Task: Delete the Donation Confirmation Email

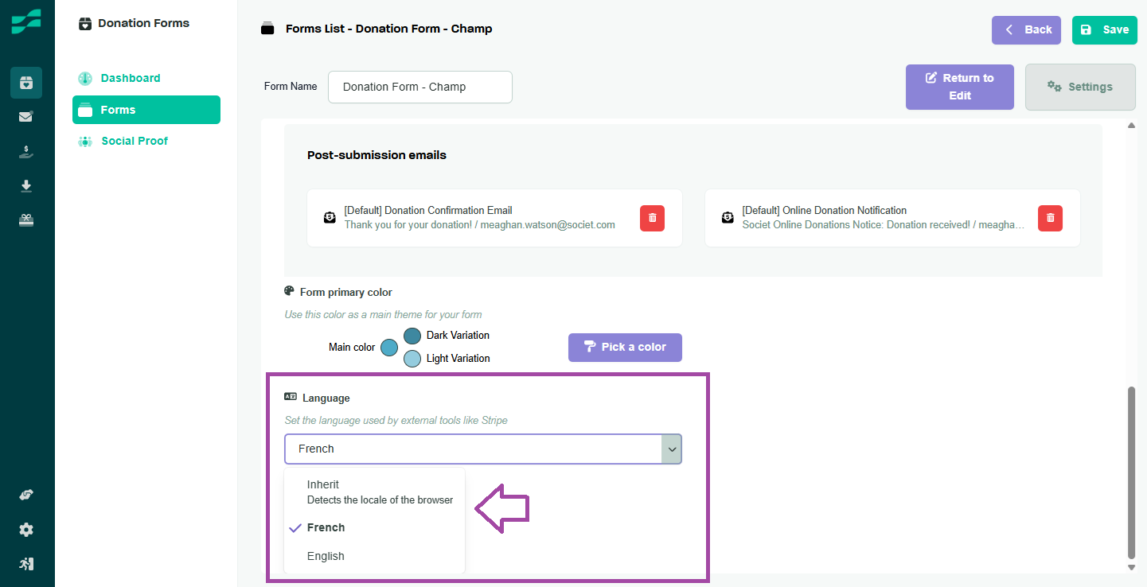Action: tap(652, 218)
